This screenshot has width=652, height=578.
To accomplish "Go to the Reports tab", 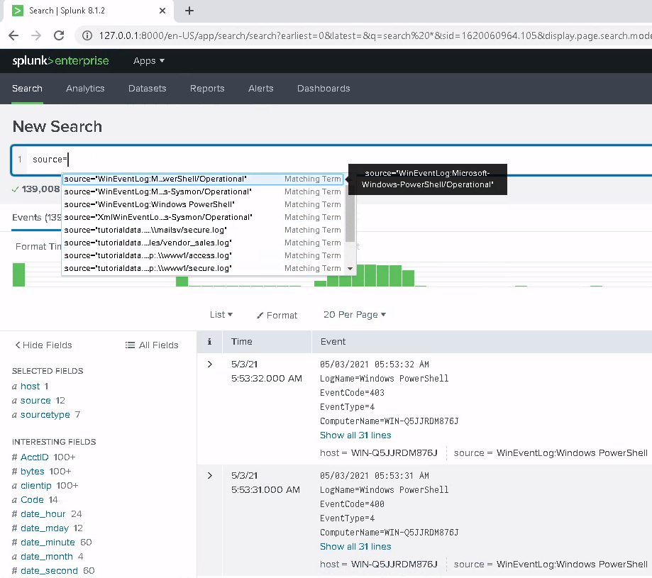I will pos(207,89).
